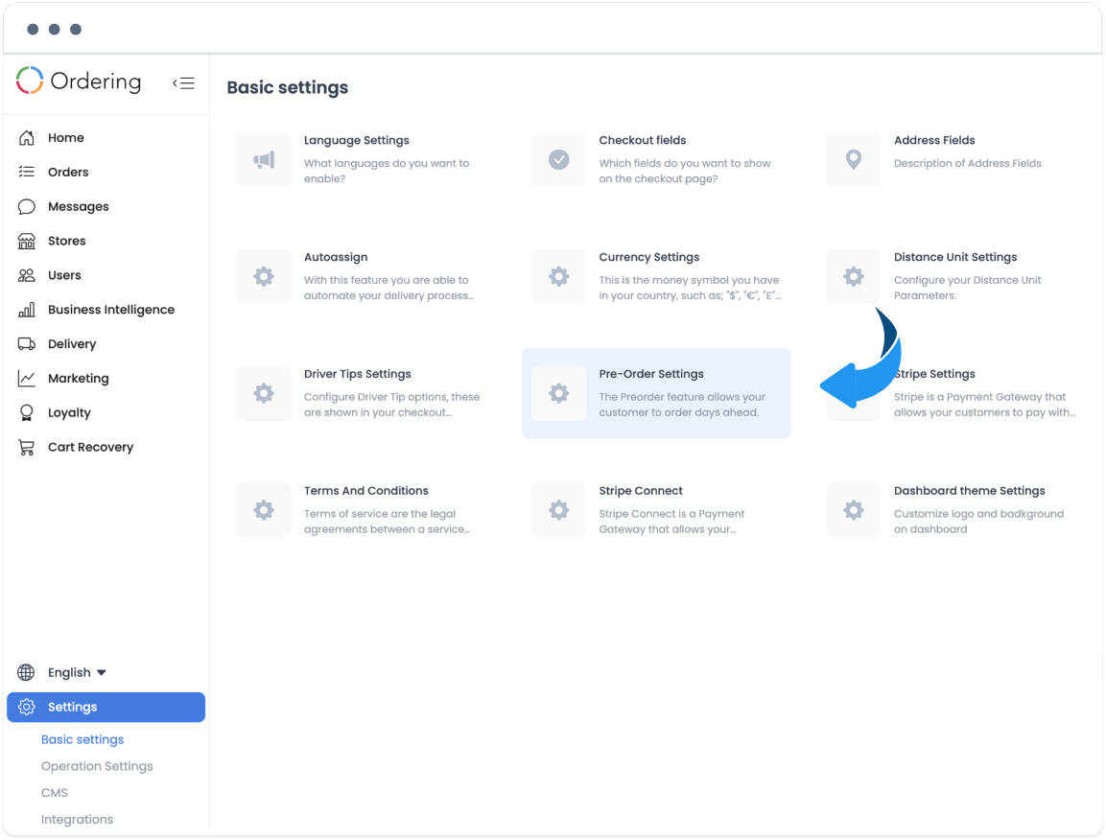Open Dashboard theme Settings title
This screenshot has width=1106, height=840.
(969, 491)
